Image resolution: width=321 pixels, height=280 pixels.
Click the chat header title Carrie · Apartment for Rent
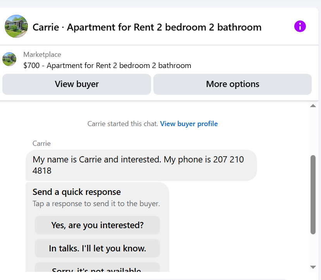click(147, 27)
